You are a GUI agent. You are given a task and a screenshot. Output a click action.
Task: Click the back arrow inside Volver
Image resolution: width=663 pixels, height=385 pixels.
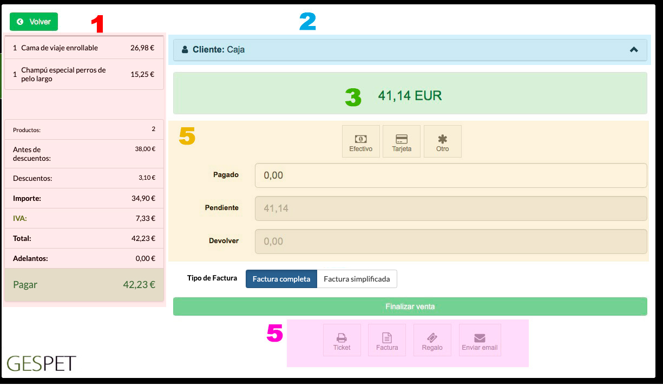point(20,21)
